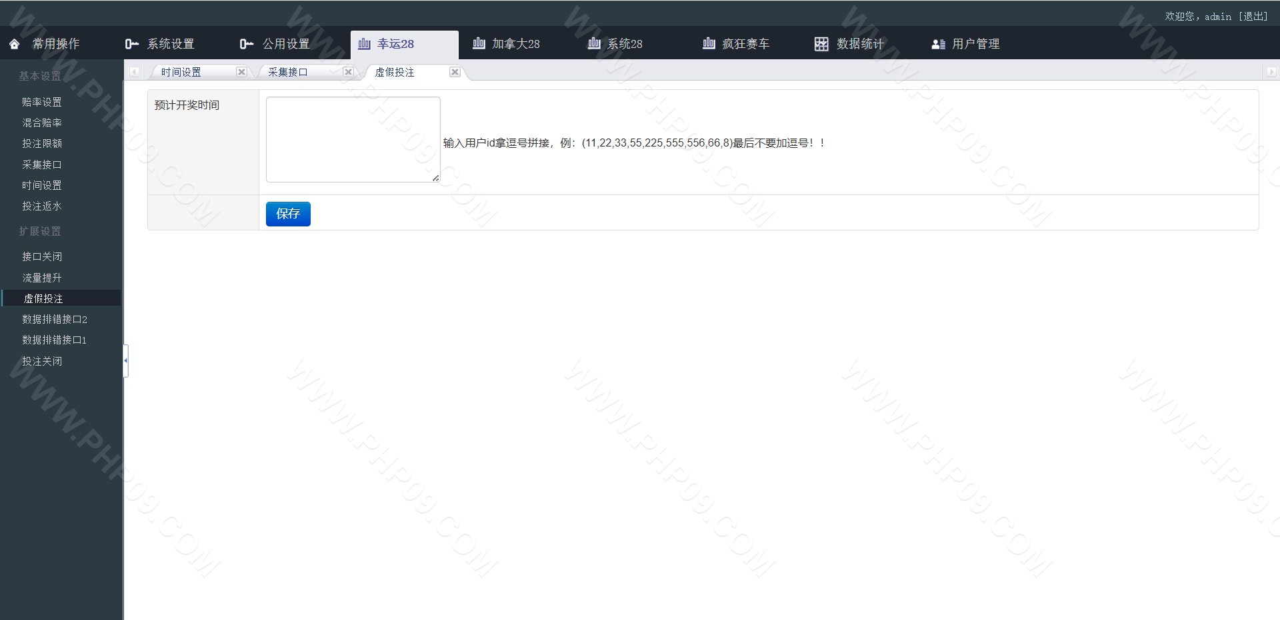Close the 虚假投注 tab
The height and width of the screenshot is (620, 1280).
point(455,72)
